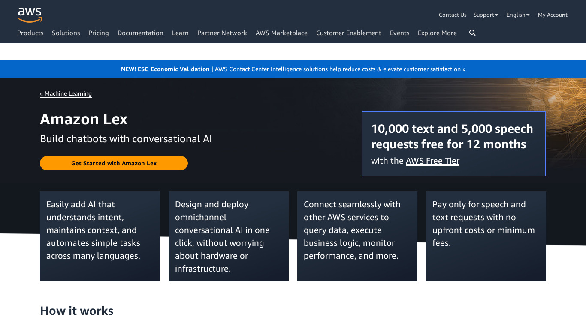Click the 'Easily add AI that understands intent' card

pyautogui.click(x=100, y=236)
